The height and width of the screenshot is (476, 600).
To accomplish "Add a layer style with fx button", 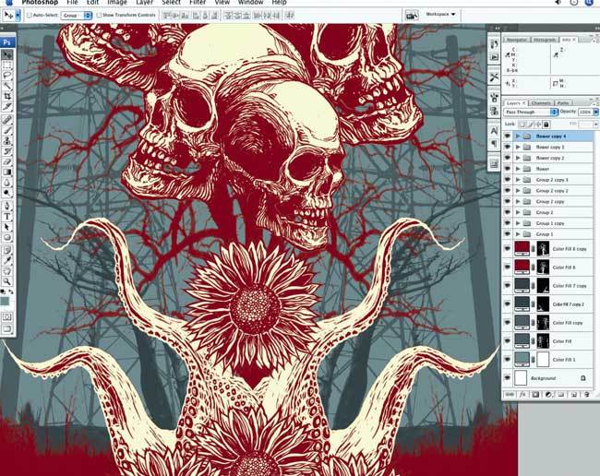I will 522,395.
